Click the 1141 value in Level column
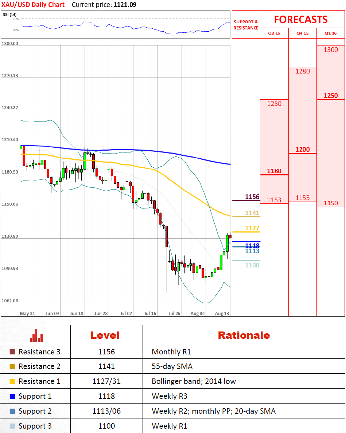346x433 pixels. tap(106, 366)
